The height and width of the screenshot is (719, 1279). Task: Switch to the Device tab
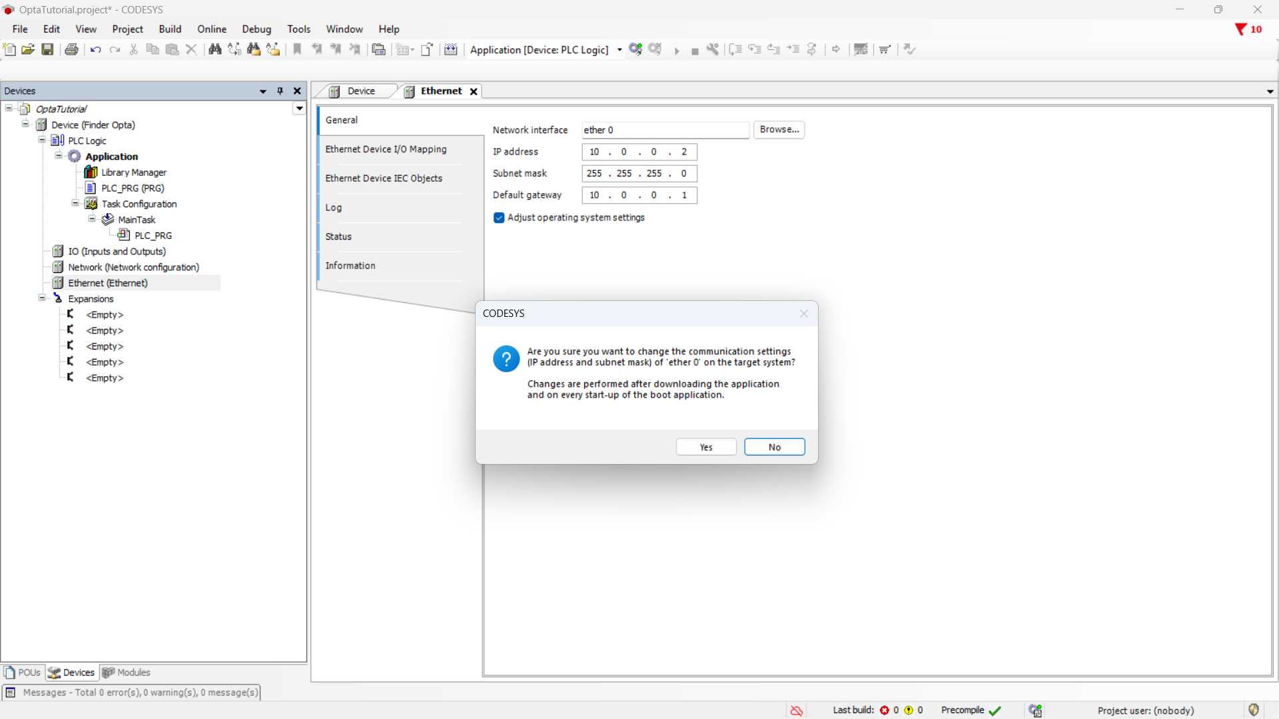[x=360, y=91]
